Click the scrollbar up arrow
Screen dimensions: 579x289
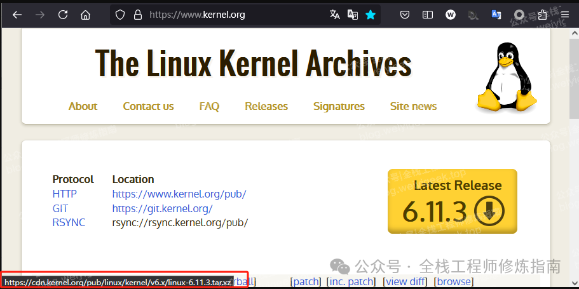point(575,33)
